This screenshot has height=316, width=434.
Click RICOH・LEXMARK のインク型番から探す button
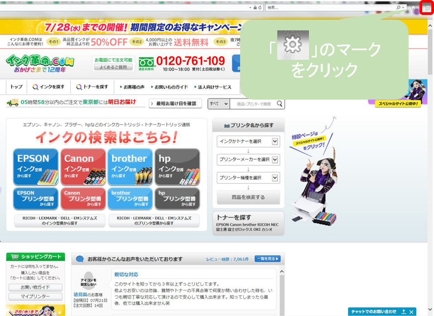point(60,220)
